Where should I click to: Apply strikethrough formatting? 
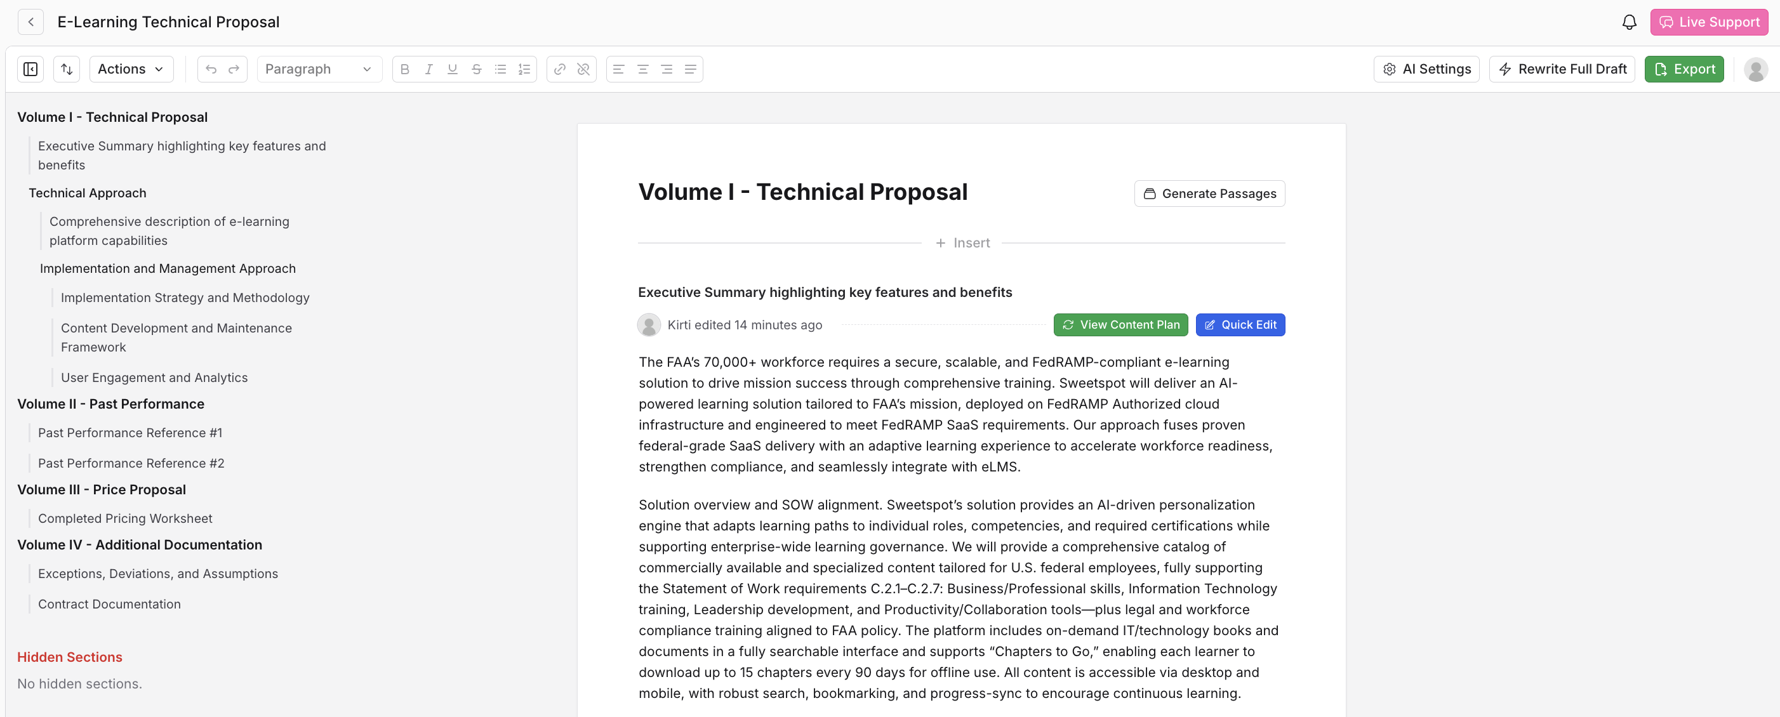click(x=476, y=69)
